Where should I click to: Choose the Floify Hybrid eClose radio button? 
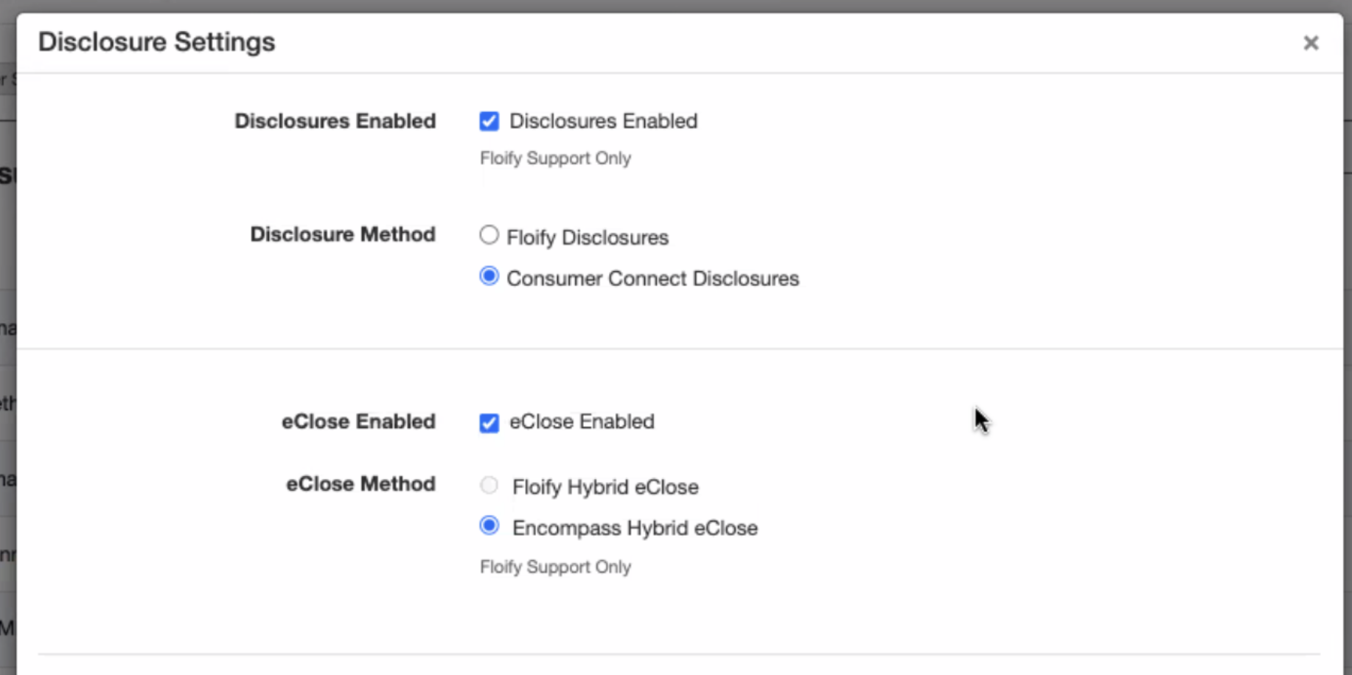pos(489,485)
